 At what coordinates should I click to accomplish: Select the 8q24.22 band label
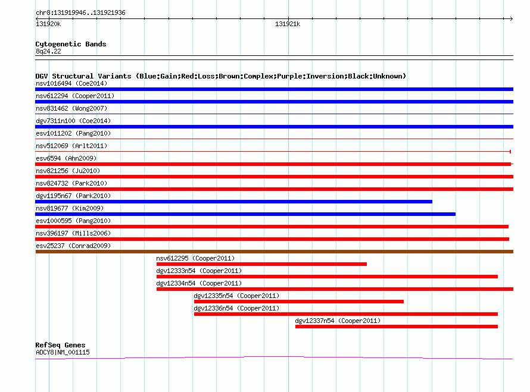pos(48,51)
